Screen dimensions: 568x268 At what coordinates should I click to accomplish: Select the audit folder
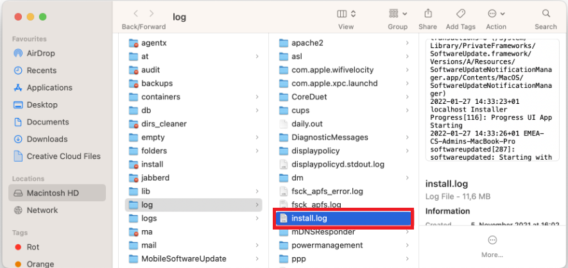point(193,70)
